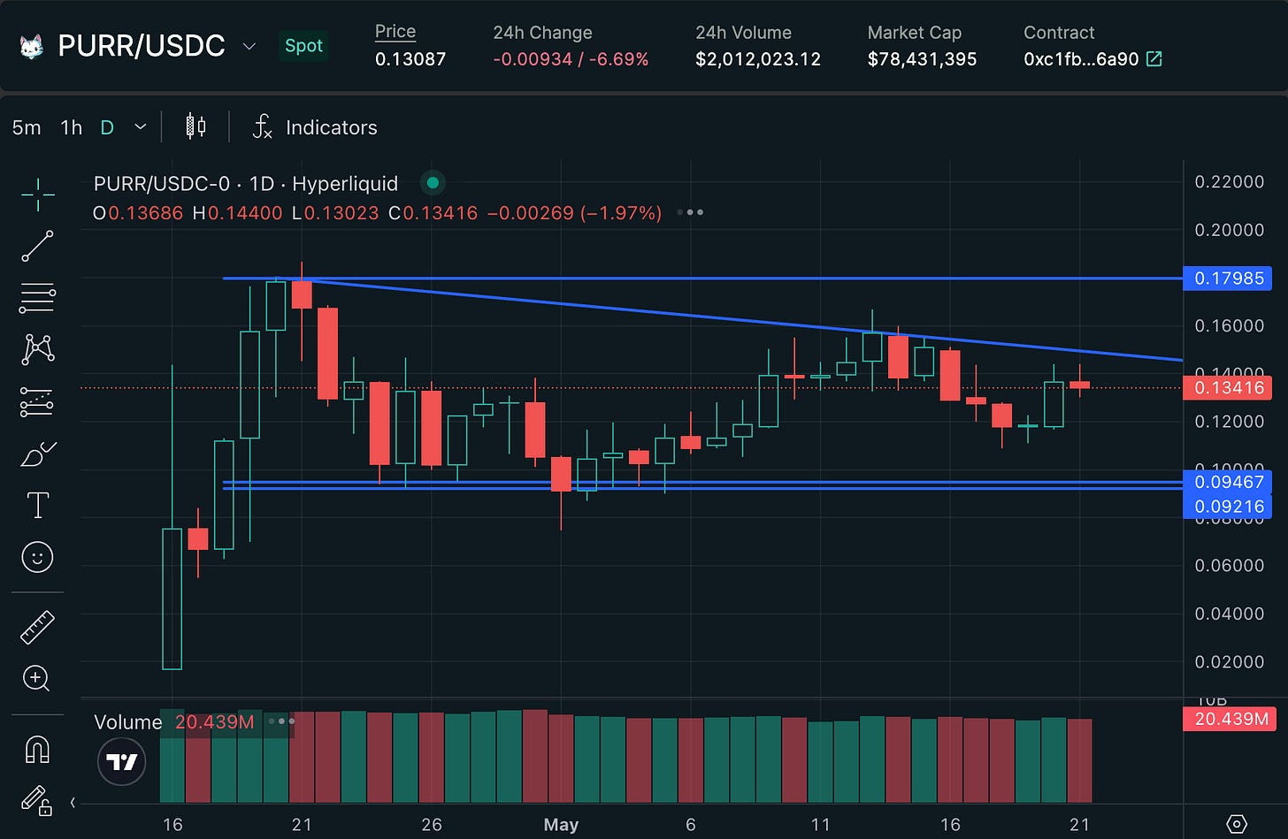1288x839 pixels.
Task: Click the 0.22000 price axis label
Action: pos(1229,182)
